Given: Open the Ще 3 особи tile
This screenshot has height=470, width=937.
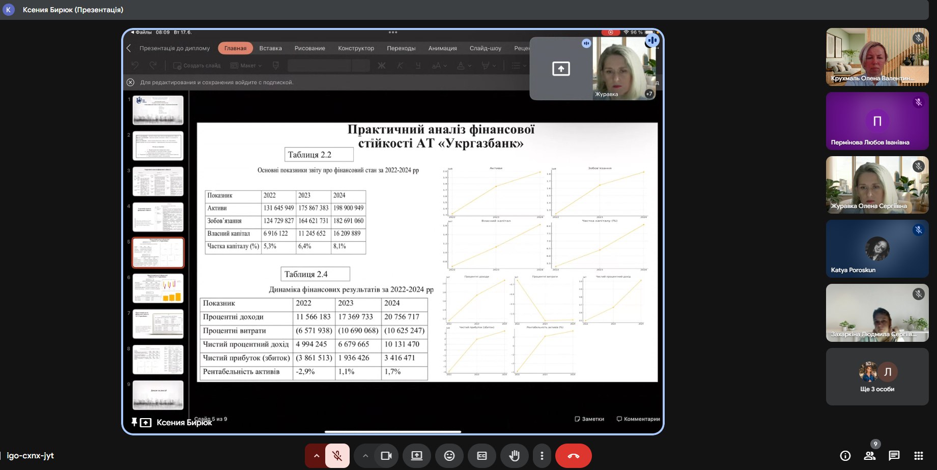Looking at the screenshot, I should [877, 377].
